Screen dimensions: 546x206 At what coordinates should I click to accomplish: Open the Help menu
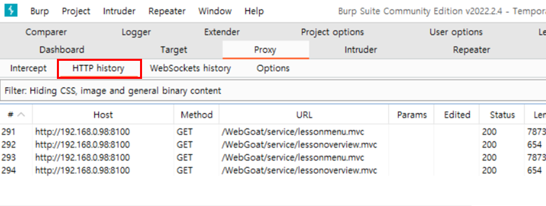(254, 11)
